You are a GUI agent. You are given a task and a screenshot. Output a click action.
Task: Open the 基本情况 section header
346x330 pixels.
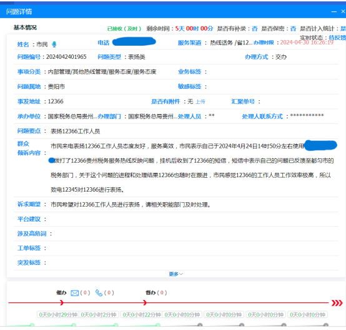tap(25, 28)
